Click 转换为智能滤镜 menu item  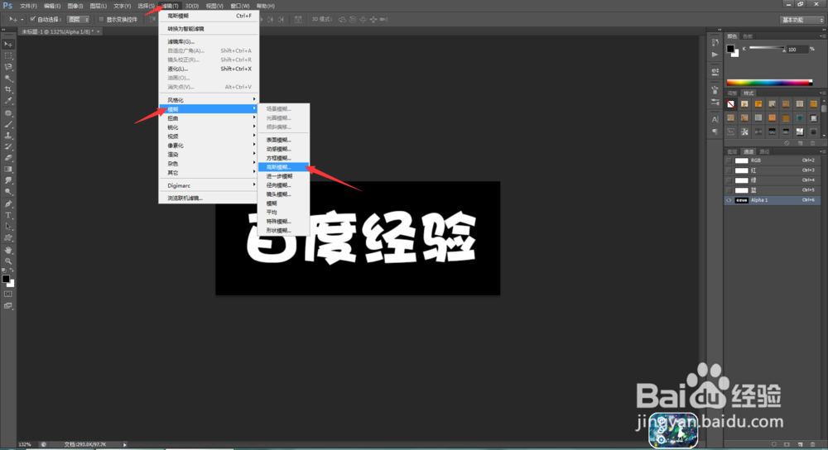click(x=209, y=28)
